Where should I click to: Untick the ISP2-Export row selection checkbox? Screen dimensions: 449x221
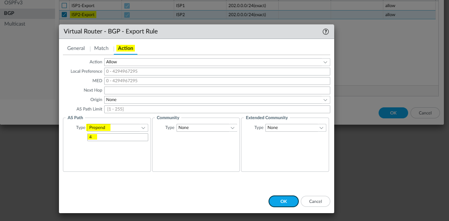click(64, 15)
